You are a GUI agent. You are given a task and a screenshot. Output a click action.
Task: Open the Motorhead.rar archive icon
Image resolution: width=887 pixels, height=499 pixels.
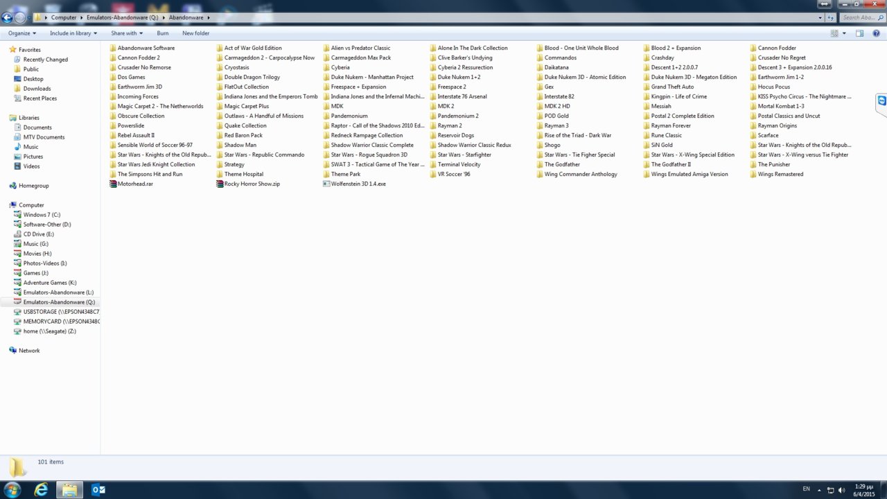[113, 184]
